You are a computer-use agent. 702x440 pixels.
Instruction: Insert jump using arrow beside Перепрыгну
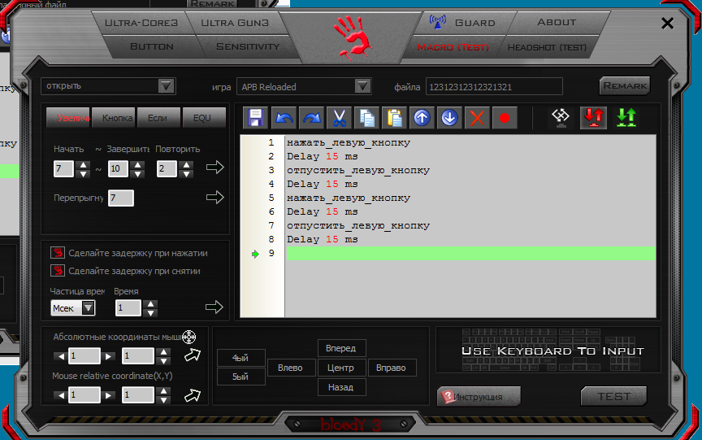tap(214, 197)
